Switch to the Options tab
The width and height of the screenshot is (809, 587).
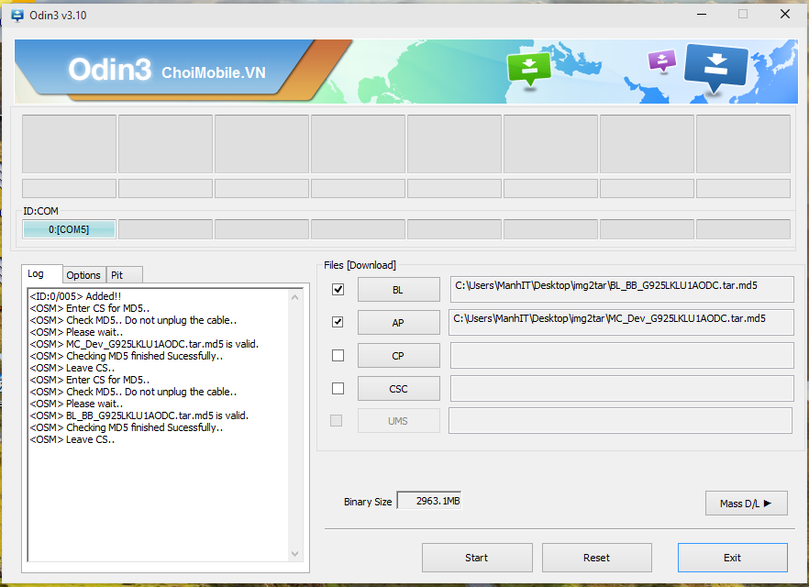83,275
